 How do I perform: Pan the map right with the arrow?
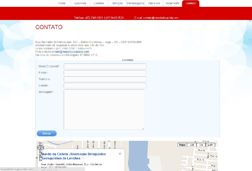(42, 148)
